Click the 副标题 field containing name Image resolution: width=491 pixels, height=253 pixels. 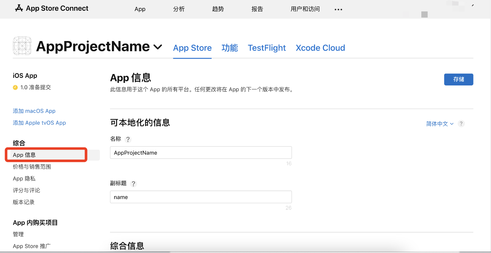[201, 197]
